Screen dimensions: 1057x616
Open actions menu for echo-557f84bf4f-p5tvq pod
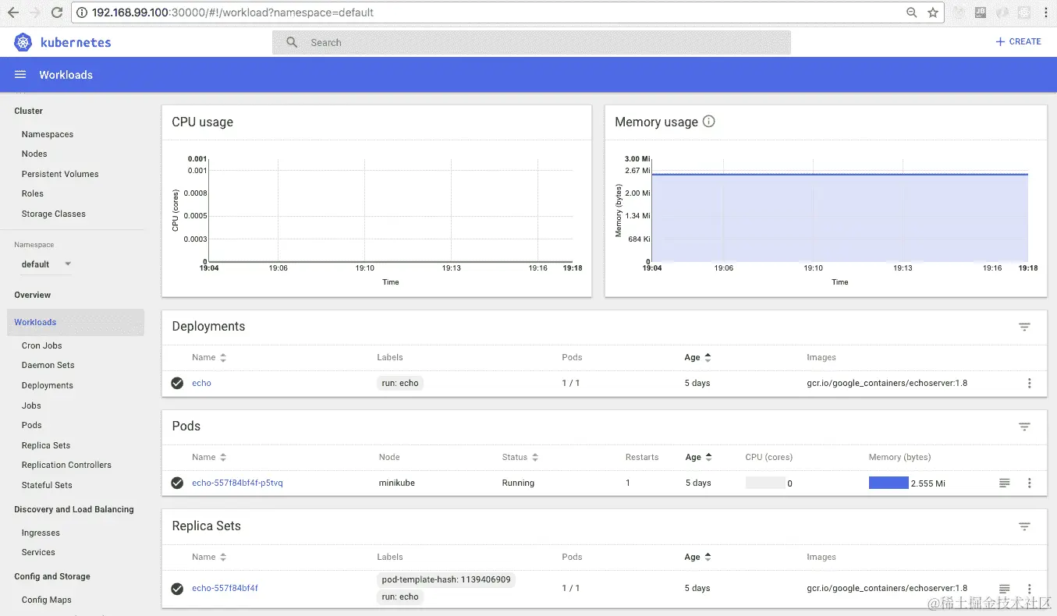[x=1030, y=483]
